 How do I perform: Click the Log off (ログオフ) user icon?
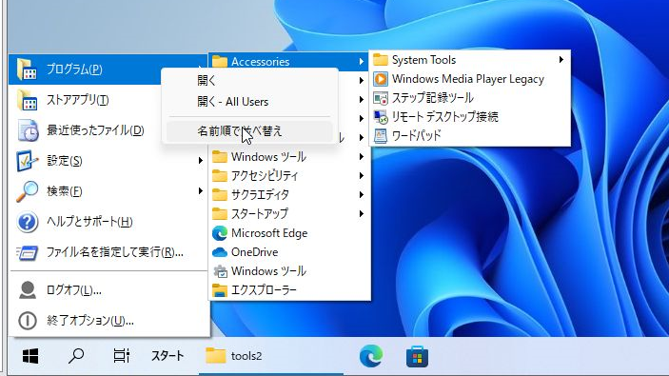click(28, 290)
